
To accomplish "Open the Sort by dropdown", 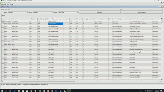I will click(x=43, y=13).
